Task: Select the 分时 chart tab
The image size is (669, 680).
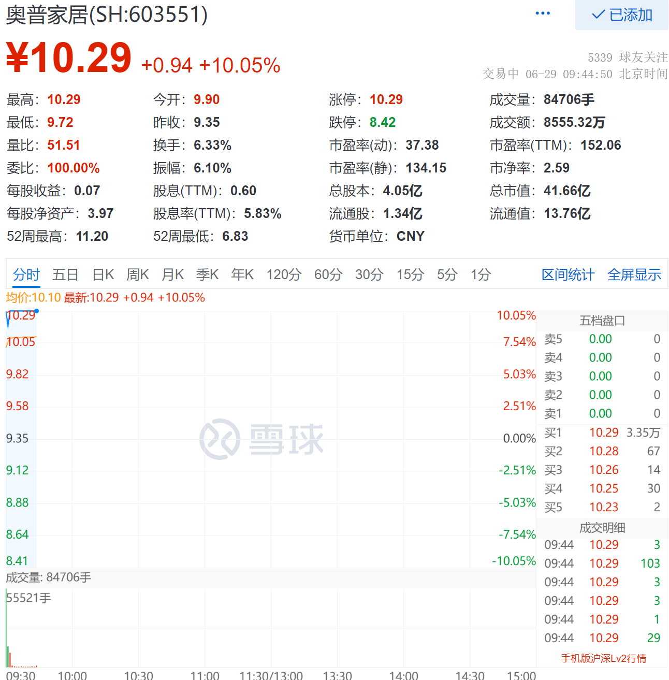Action: [x=26, y=274]
